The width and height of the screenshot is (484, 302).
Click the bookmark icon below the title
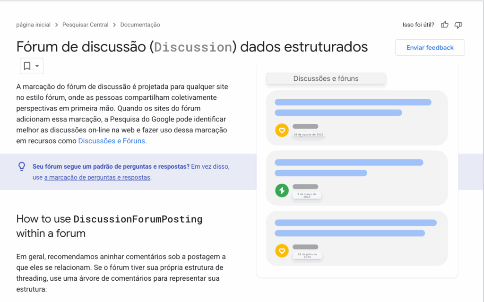pos(27,66)
